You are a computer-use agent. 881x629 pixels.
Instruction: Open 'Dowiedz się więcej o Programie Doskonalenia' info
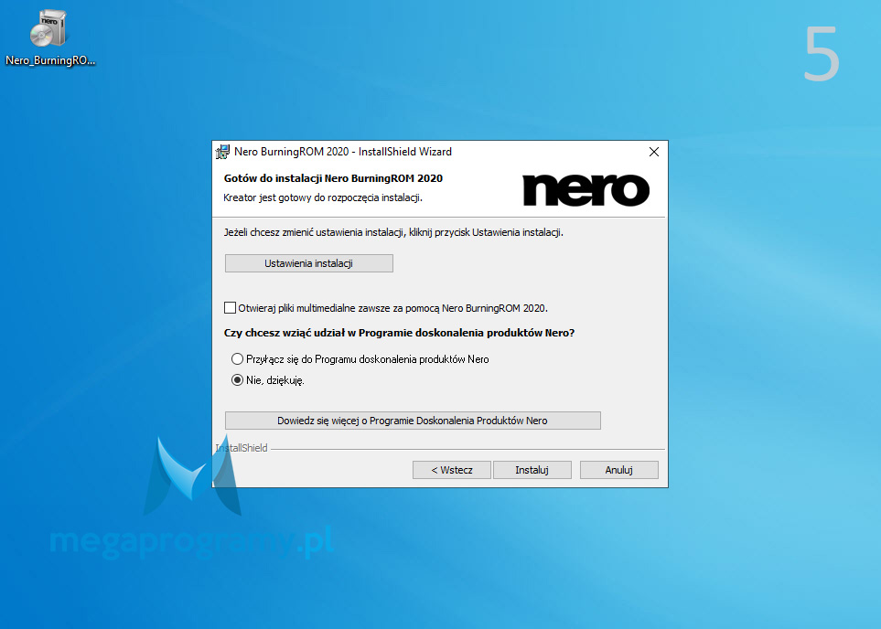point(413,421)
